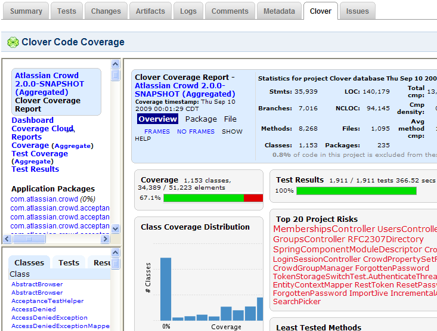Open the Dashboard link

pyautogui.click(x=32, y=120)
